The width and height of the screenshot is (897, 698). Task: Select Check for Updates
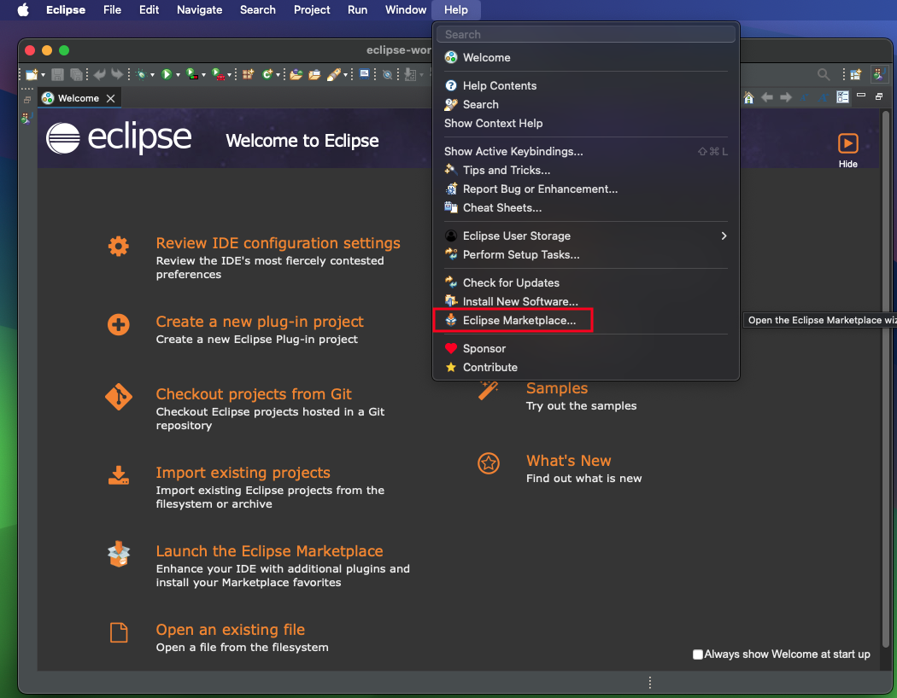pyautogui.click(x=586, y=282)
